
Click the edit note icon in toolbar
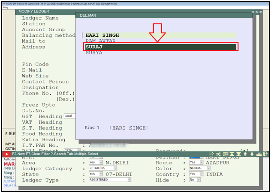[x=212, y=154]
